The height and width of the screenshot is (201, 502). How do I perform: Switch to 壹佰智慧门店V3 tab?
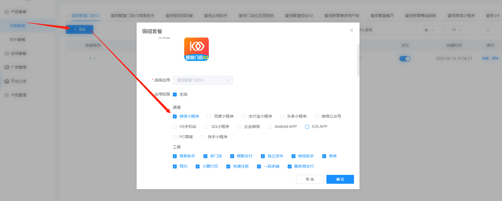pos(85,16)
